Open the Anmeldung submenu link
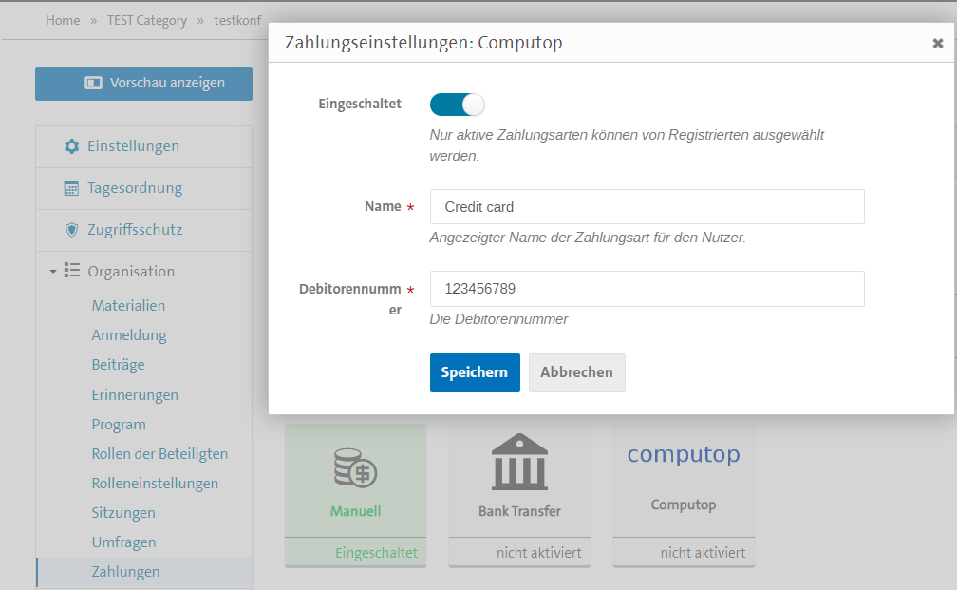The height and width of the screenshot is (590, 957). (129, 335)
